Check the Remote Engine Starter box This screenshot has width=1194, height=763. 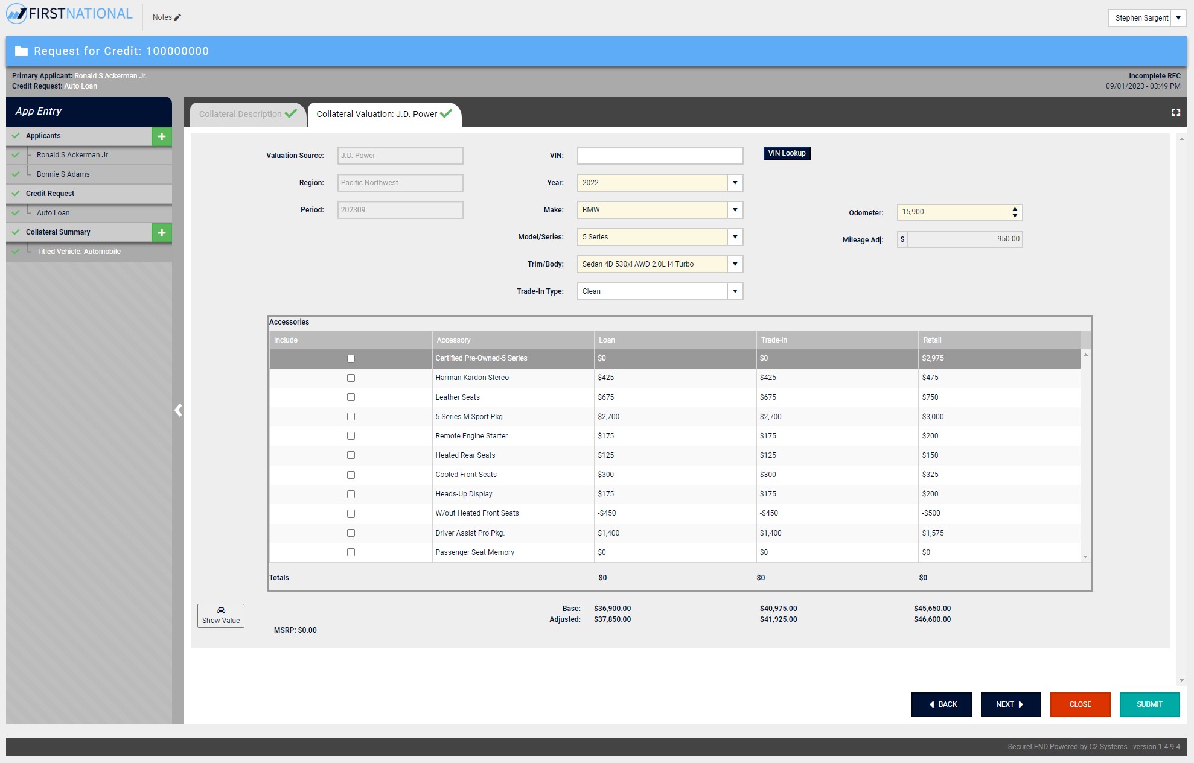click(x=351, y=436)
